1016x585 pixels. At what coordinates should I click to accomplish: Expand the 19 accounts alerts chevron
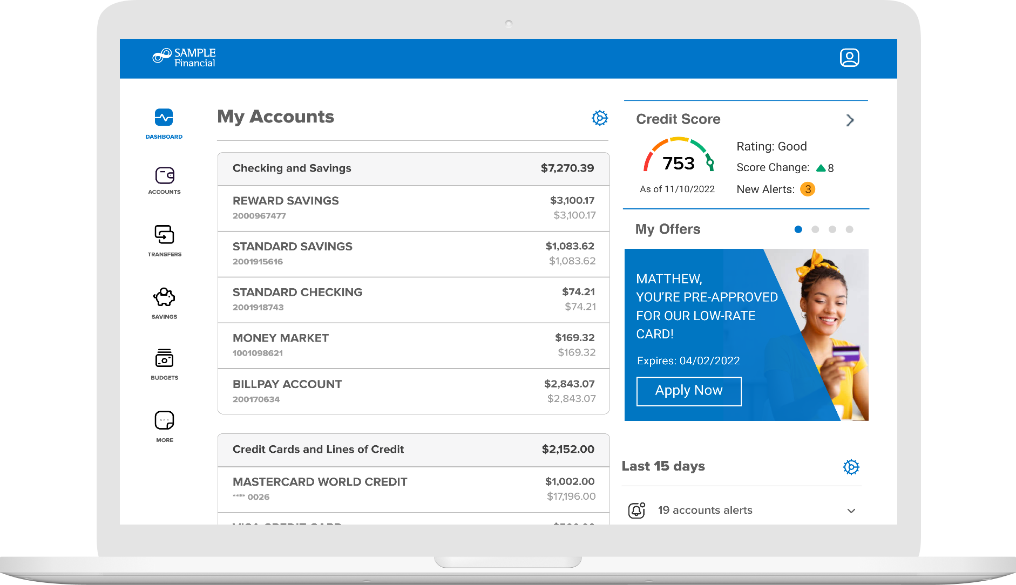click(x=851, y=511)
